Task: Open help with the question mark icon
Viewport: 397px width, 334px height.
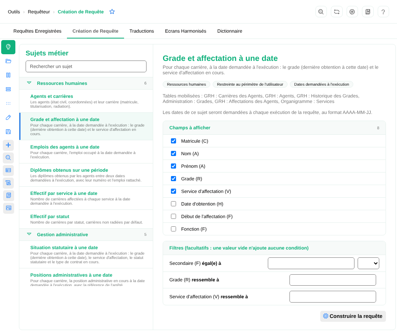Action: pyautogui.click(x=383, y=12)
